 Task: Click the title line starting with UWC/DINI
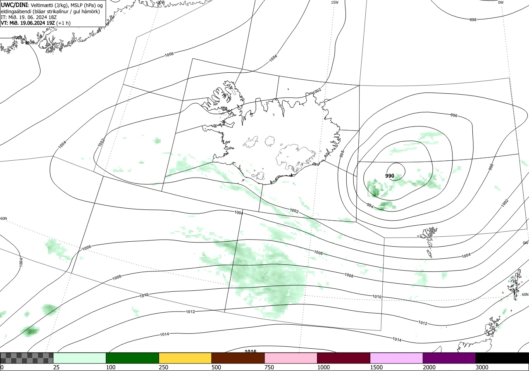point(52,5)
